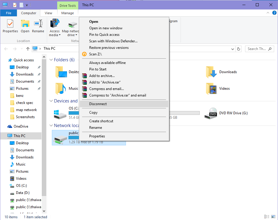Collapse the Network locations group

pos(51,126)
